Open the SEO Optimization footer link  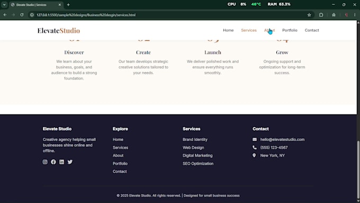coord(198,163)
